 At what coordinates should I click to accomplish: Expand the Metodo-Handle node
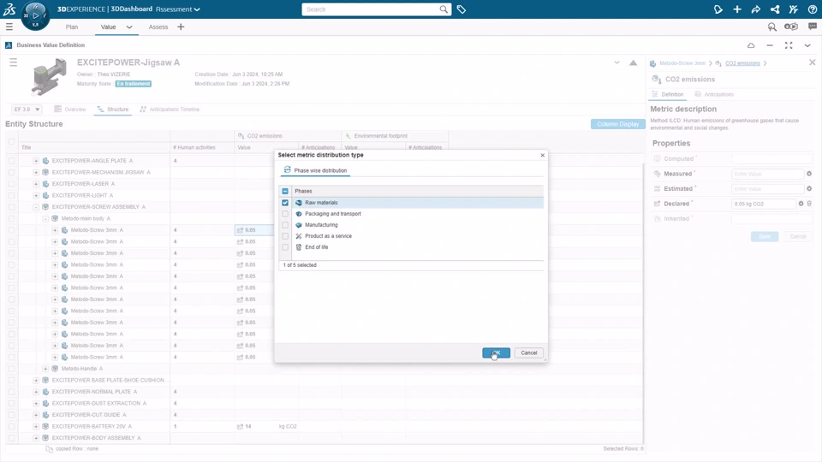(45, 369)
